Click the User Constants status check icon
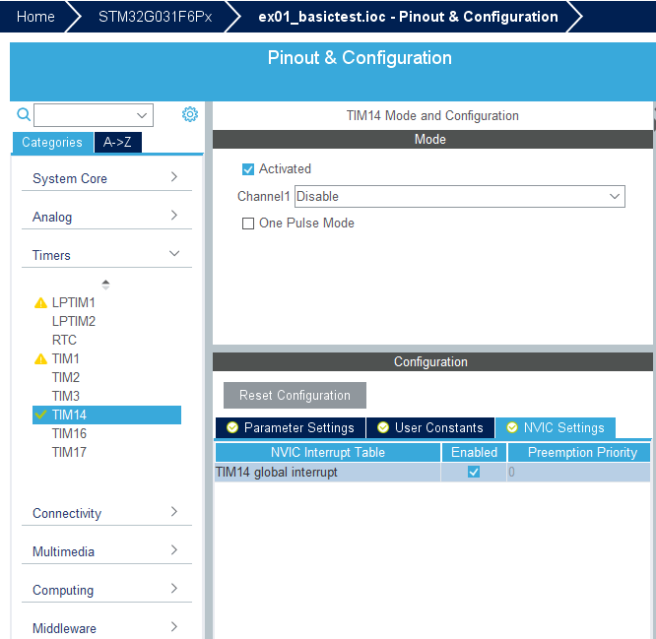 click(383, 428)
